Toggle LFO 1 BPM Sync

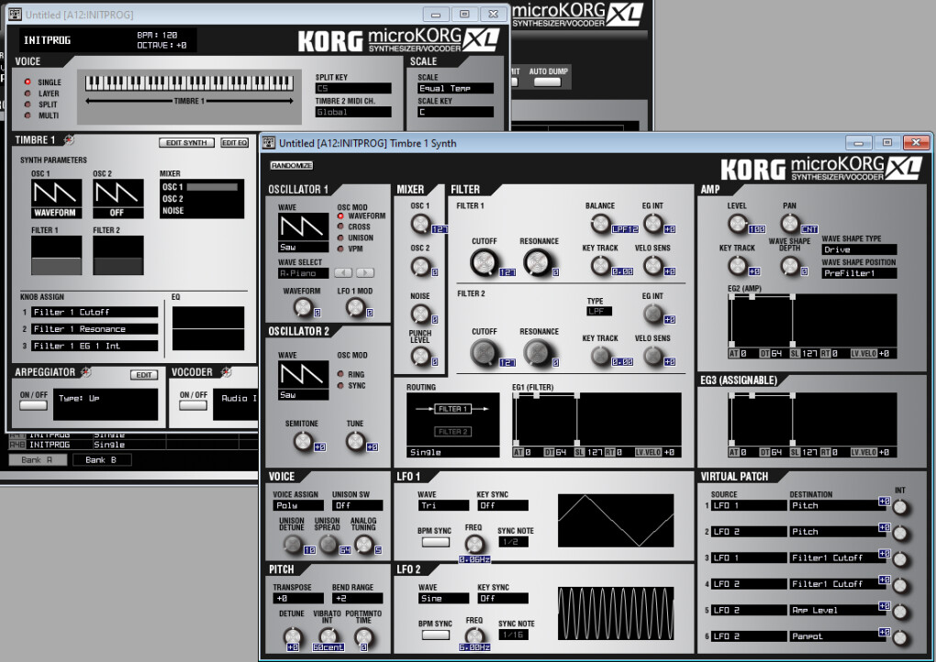click(x=436, y=542)
